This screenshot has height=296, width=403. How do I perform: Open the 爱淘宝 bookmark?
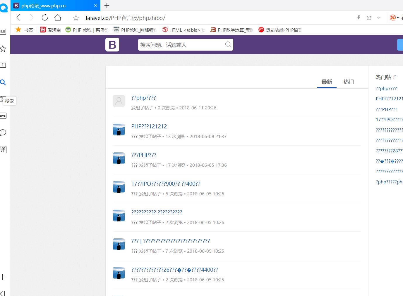pos(51,30)
